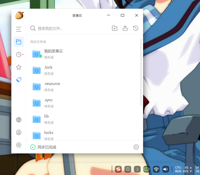The width and height of the screenshot is (200, 175).
Task: Click Sogou input method tray icon
Action: (x=118, y=169)
